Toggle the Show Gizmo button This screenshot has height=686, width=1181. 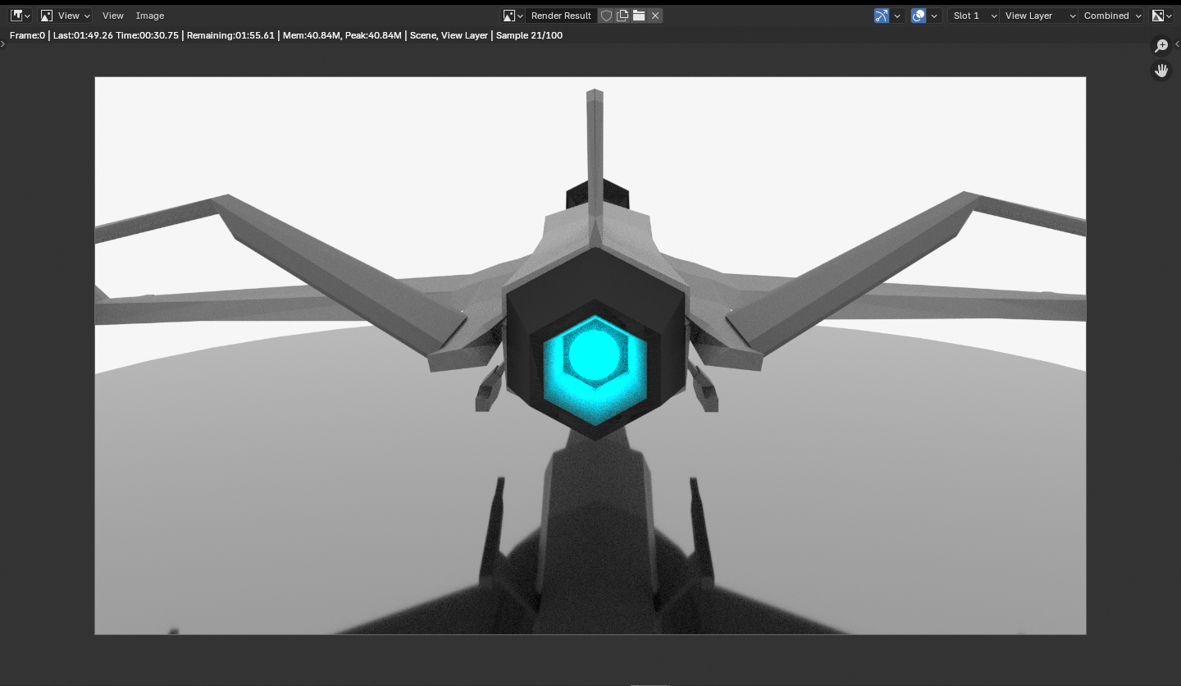[882, 16]
